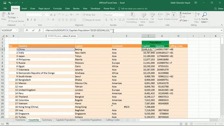Collapse the ribbon with the chevron
The height and width of the screenshot is (126, 224).
222,25
